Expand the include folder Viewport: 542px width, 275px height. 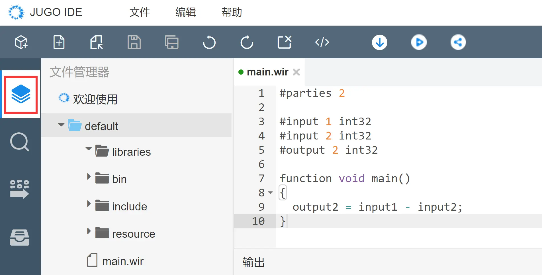point(89,204)
